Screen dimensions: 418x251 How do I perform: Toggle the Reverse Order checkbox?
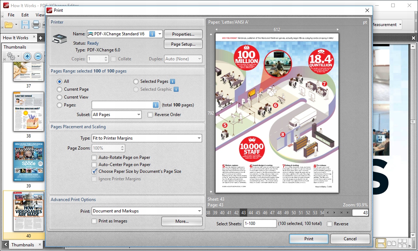click(150, 115)
